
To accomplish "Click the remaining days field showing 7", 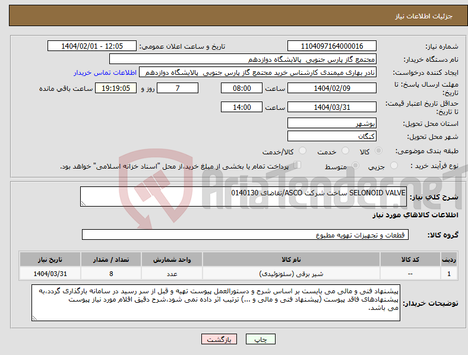I will [x=178, y=88].
